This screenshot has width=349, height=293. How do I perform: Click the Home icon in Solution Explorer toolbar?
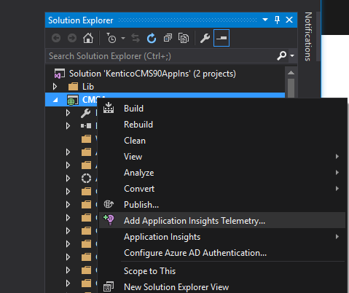click(x=88, y=38)
